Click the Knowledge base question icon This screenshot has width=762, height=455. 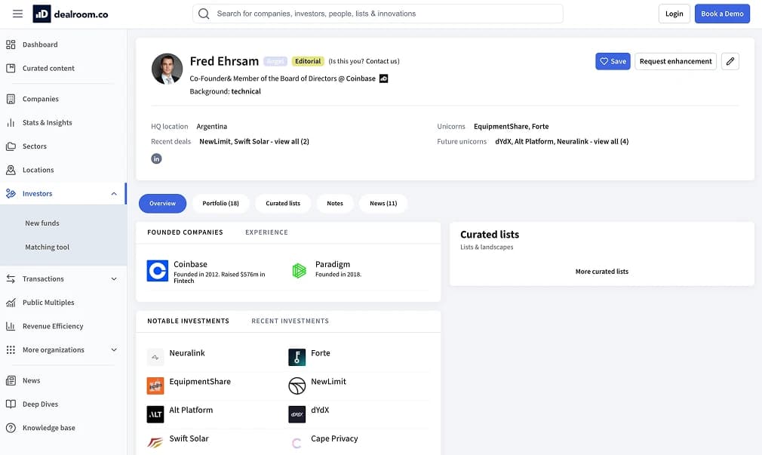(x=11, y=429)
